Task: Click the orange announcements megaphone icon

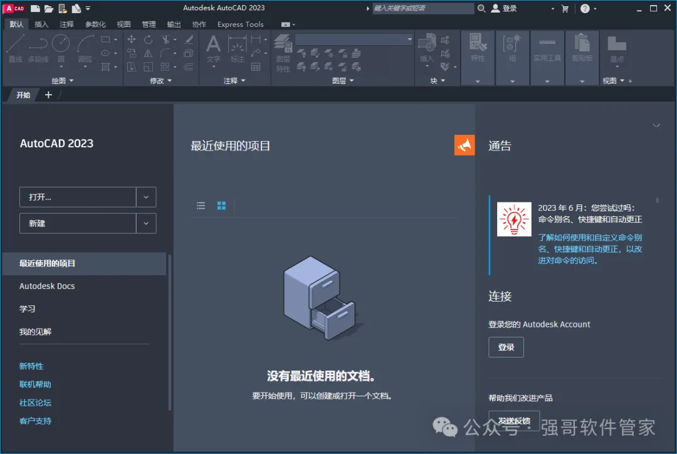Action: click(x=464, y=145)
